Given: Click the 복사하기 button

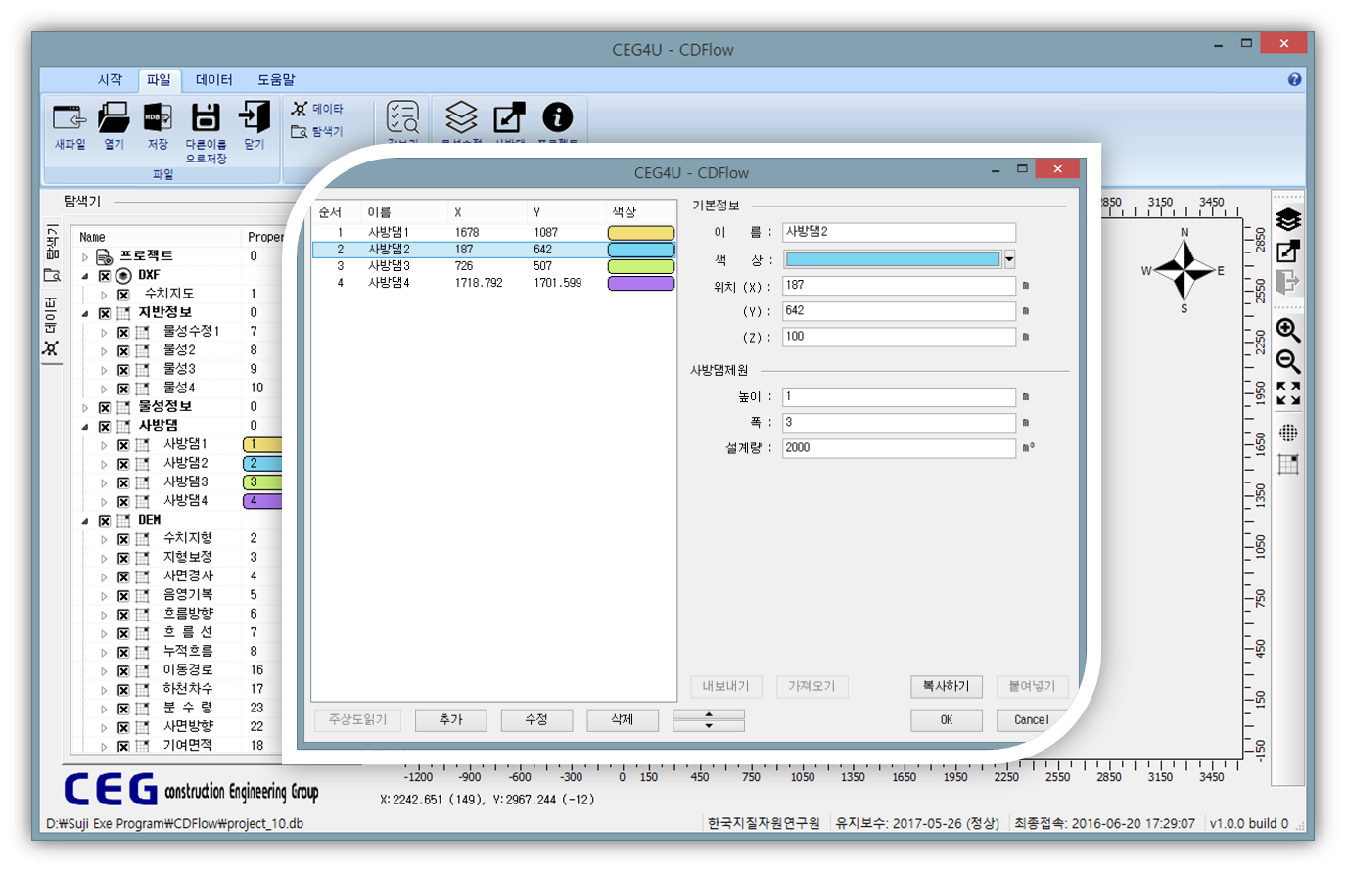Looking at the screenshot, I should [946, 686].
